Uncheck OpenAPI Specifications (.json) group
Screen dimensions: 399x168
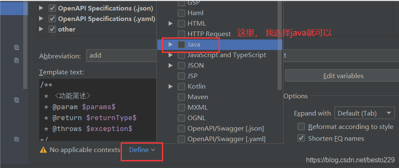pyautogui.click(x=53, y=8)
